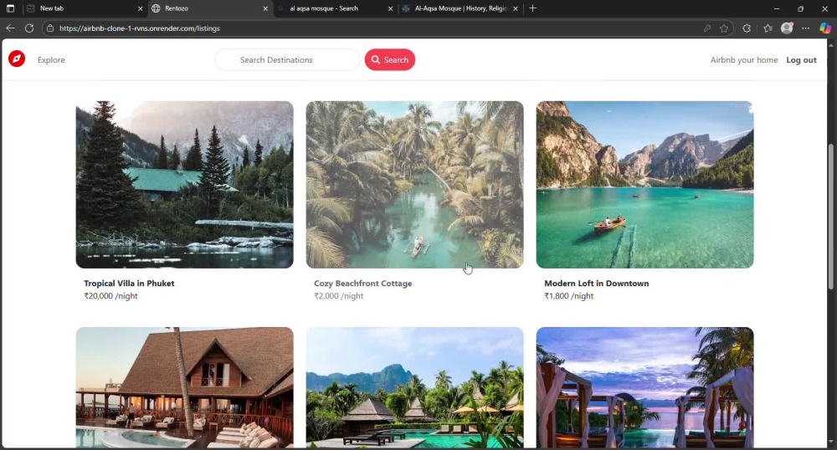Open Airbnb your home link
Image resolution: width=837 pixels, height=450 pixels.
pos(743,59)
